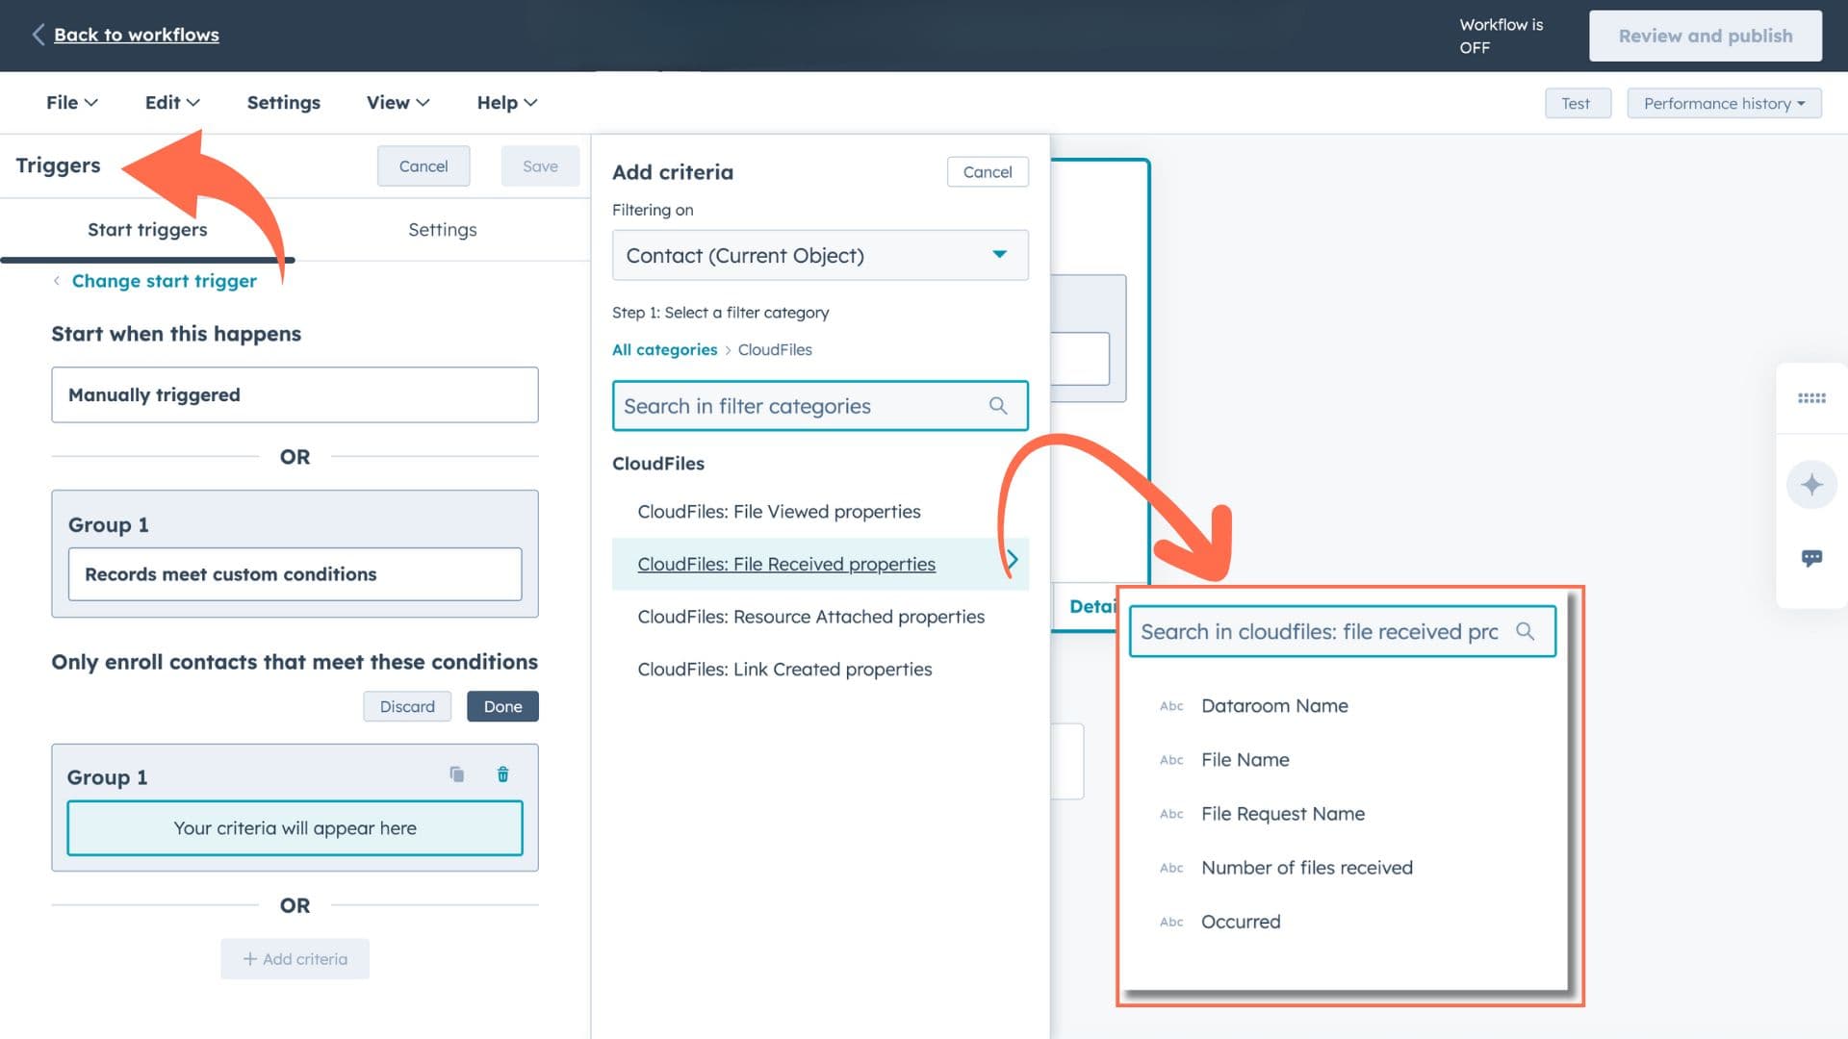This screenshot has width=1848, height=1039.
Task: Click back arrow beside Back to workflows
Action: click(x=38, y=35)
